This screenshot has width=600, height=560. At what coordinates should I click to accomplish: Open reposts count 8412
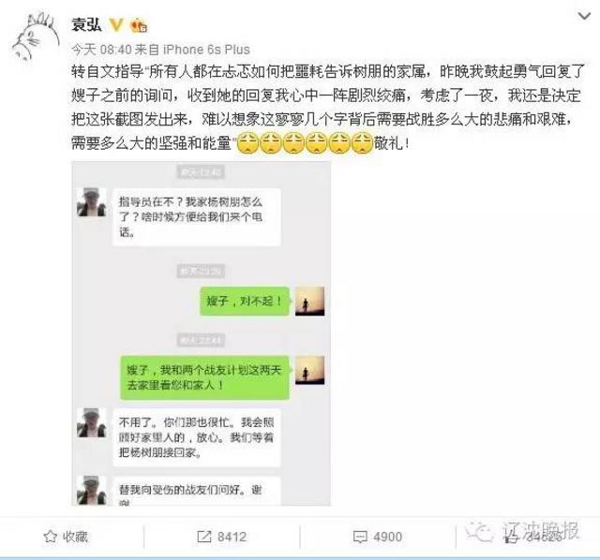click(x=232, y=537)
